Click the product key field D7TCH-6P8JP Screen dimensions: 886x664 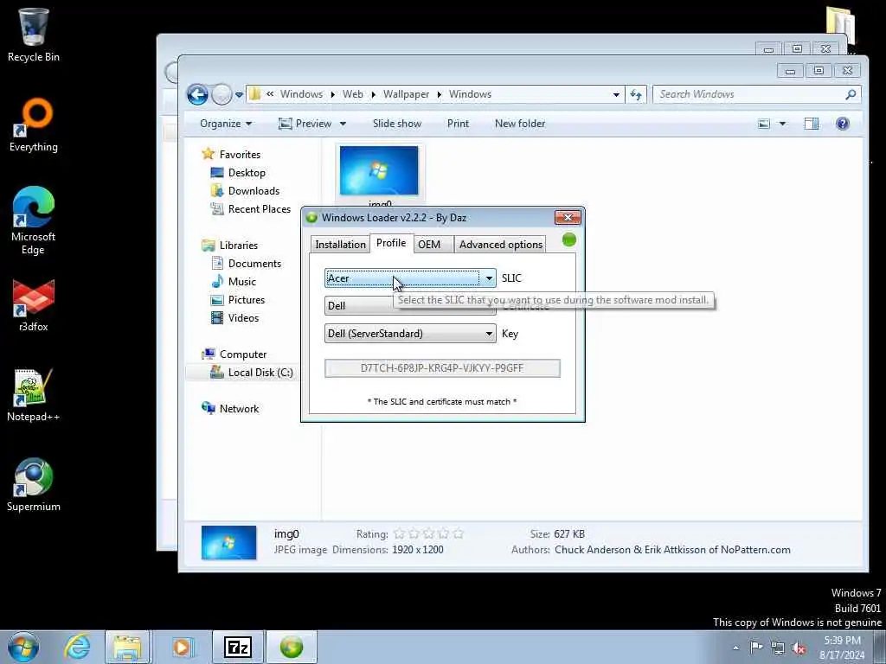click(442, 368)
